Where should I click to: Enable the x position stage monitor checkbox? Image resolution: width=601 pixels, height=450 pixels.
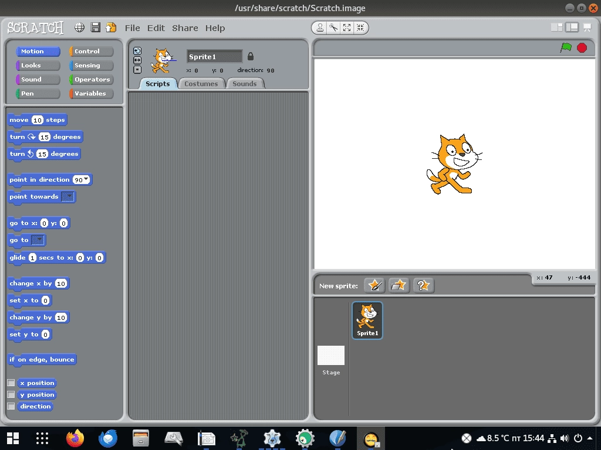[x=11, y=383]
